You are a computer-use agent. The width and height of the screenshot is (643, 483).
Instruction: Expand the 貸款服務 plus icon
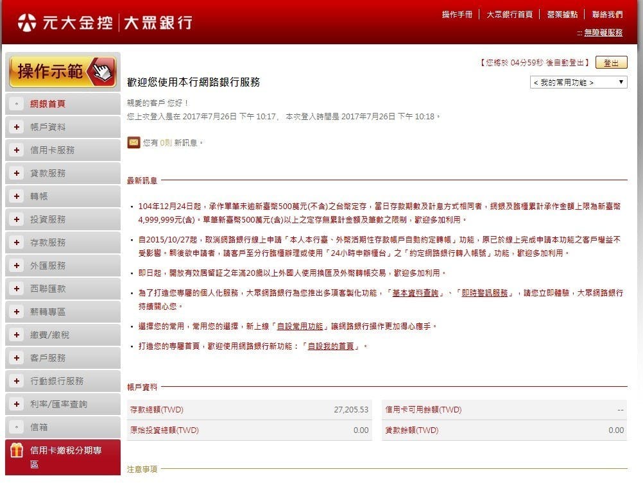click(x=17, y=173)
